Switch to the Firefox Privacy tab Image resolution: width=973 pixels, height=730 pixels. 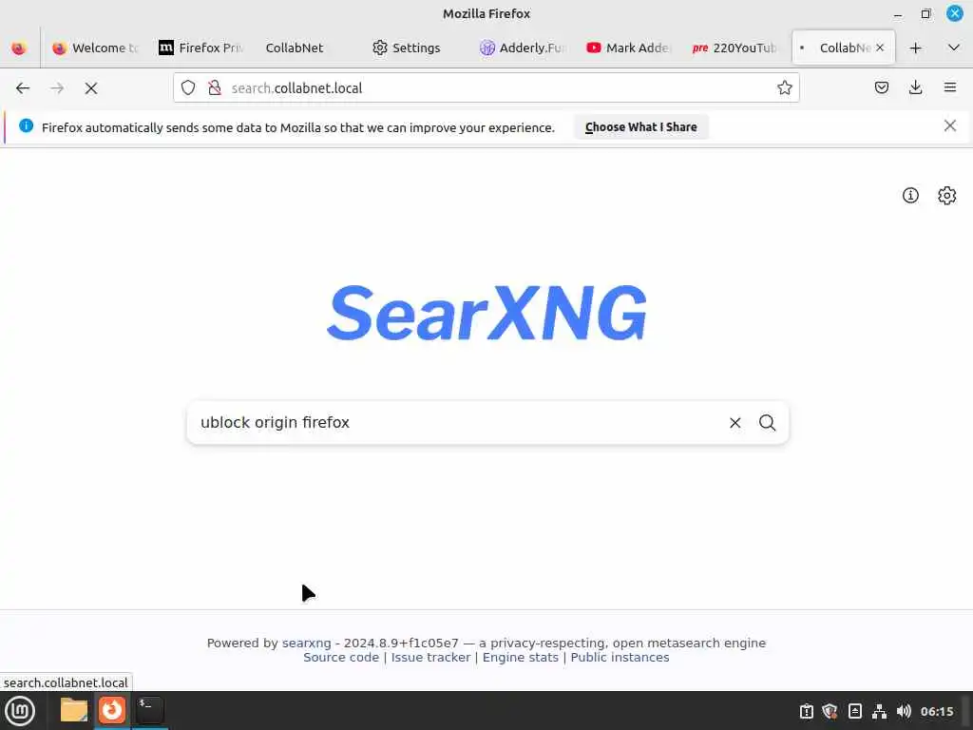coord(201,48)
